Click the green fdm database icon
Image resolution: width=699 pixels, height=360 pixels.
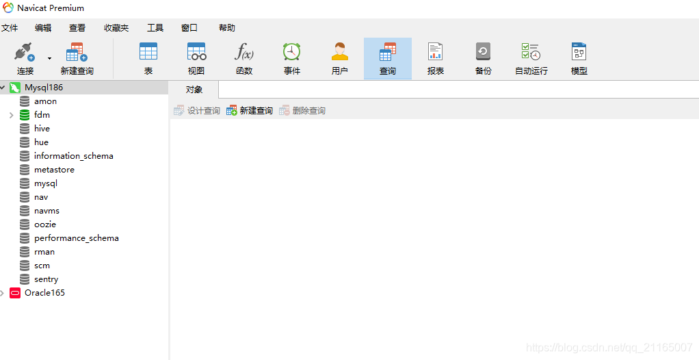pyautogui.click(x=25, y=115)
